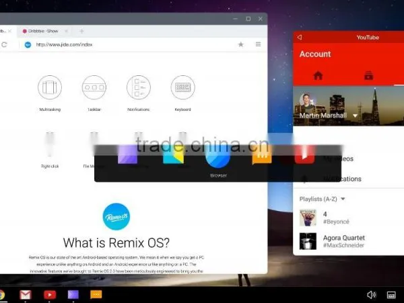404x303 pixels.
Task: Open the orange messaging app on taskbar
Action: click(96, 295)
